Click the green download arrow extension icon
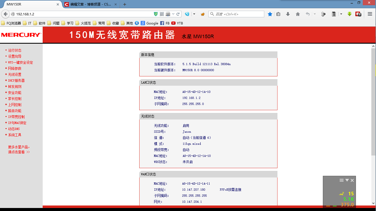Image resolution: width=376 pixels, height=211 pixels. pos(349,14)
